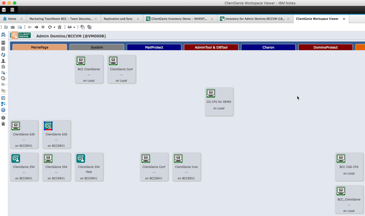Click the print icon in the toolbar

pos(70,27)
